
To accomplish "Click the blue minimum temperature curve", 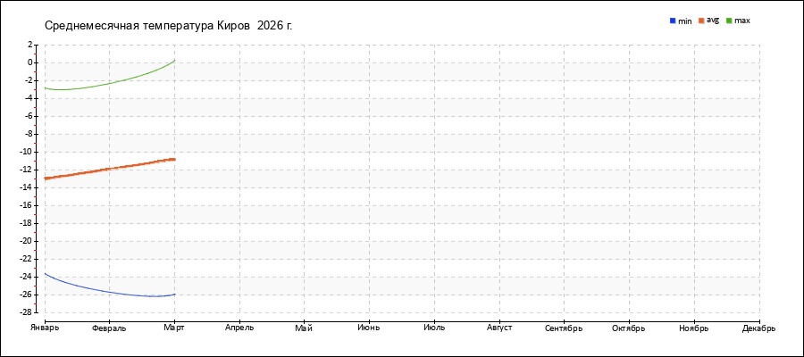I will pyautogui.click(x=109, y=291).
